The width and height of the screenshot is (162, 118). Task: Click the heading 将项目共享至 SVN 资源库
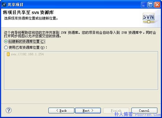click(x=28, y=13)
